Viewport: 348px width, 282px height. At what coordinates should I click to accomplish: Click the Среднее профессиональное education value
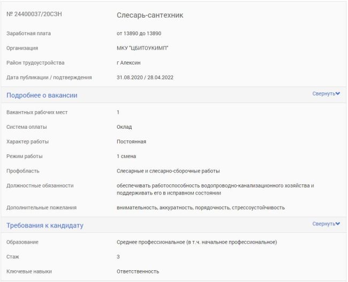pos(197,242)
